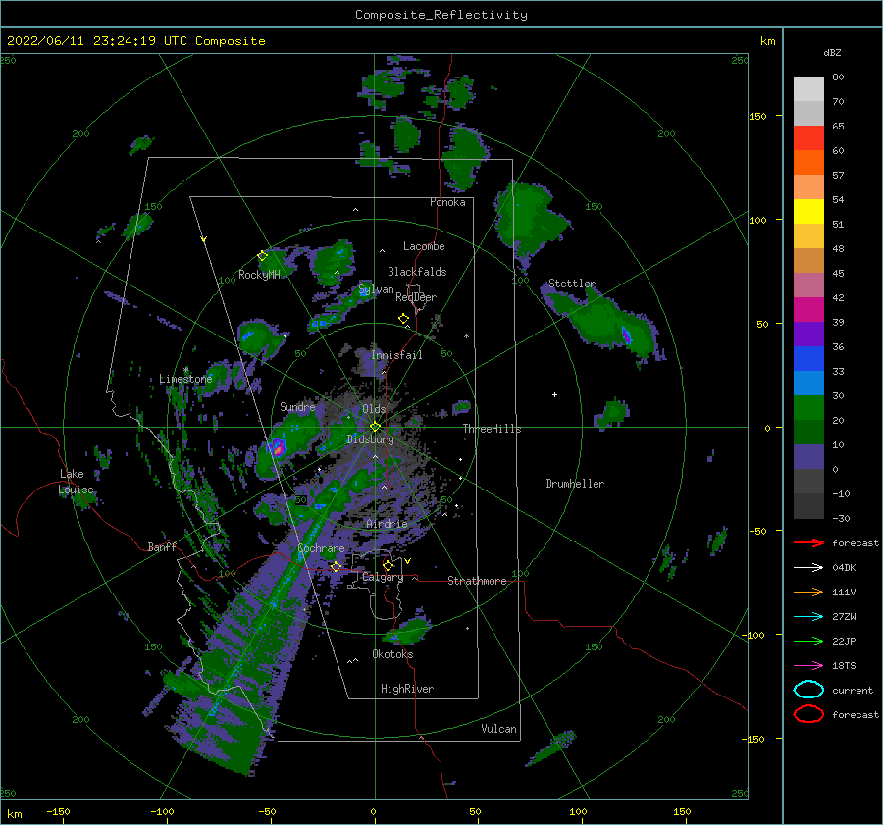Click the RockyMH label
The width and height of the screenshot is (883, 825).
259,275
